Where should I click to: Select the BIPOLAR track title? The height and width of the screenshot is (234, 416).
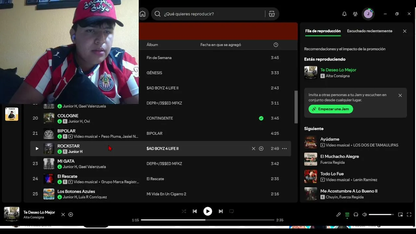(x=66, y=131)
